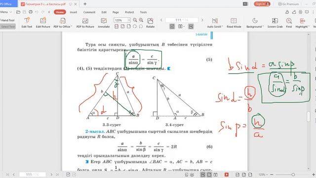
Task: Toggle two-page view in status bar
Action: coord(215,175)
